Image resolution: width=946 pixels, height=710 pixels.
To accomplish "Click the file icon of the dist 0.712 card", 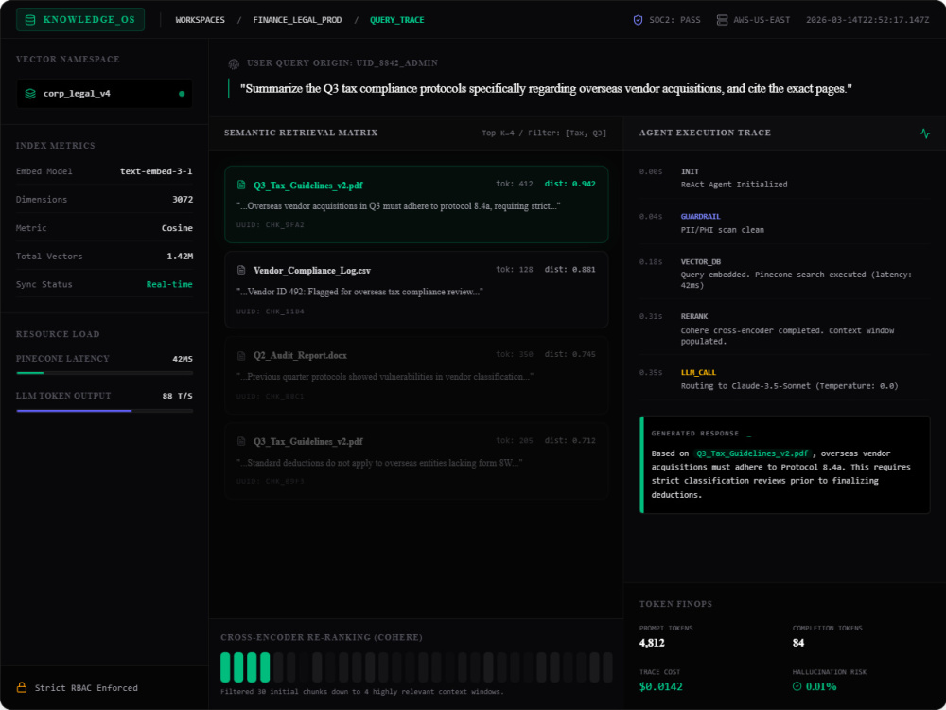I will click(x=241, y=441).
